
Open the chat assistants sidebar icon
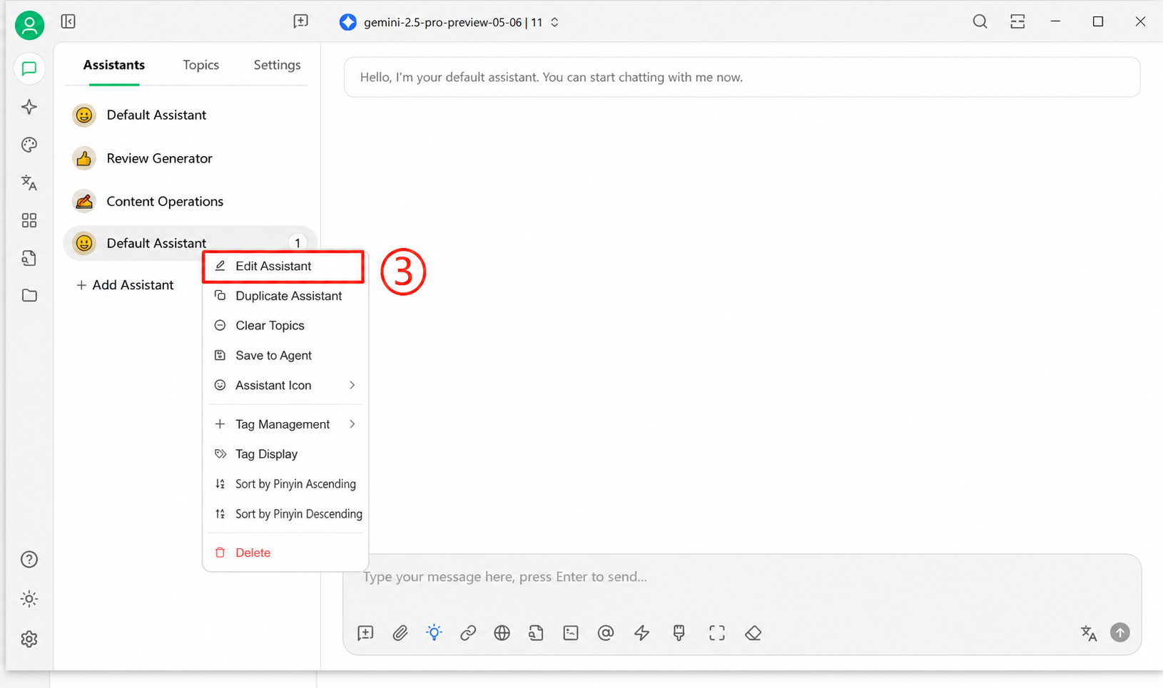[x=29, y=68]
